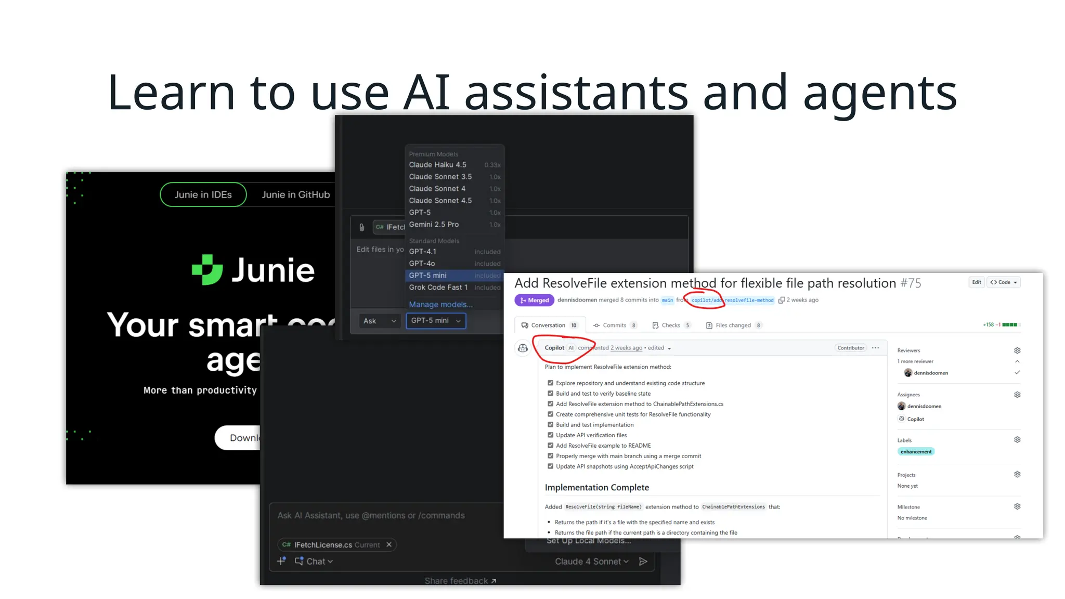Screen dimensions: 1065x599
Task: Click the '2 weeks ago' comment timestamp
Action: point(626,348)
